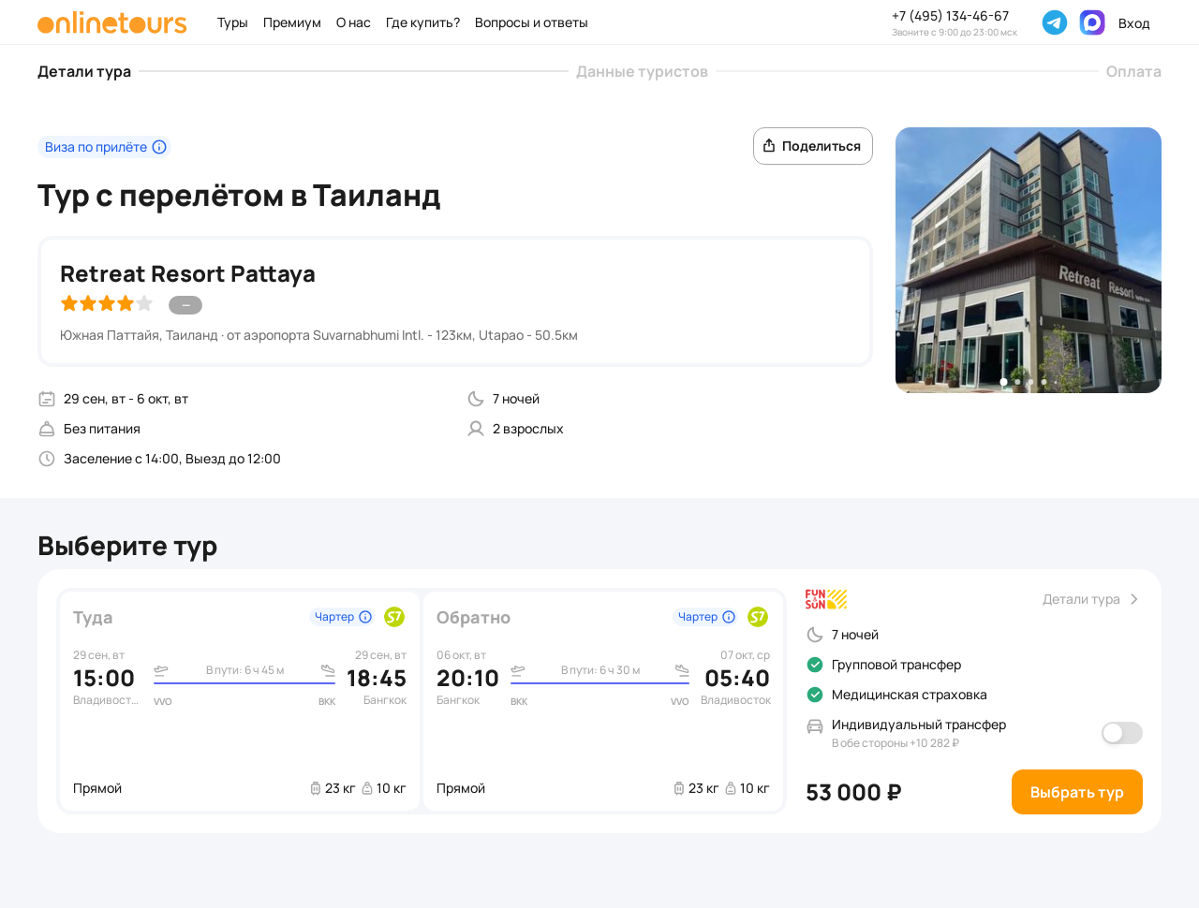Image resolution: width=1199 pixels, height=908 pixels.
Task: Expand Детали тура chevron in offer card
Action: pos(1133,599)
